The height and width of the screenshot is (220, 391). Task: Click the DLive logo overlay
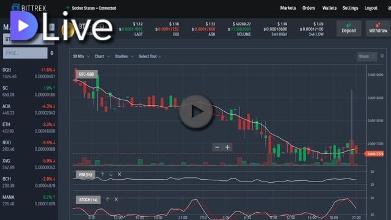(x=61, y=26)
